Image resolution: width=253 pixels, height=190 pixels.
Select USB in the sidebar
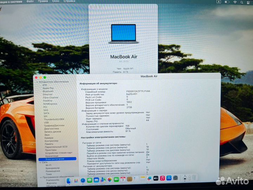[x=46, y=122]
